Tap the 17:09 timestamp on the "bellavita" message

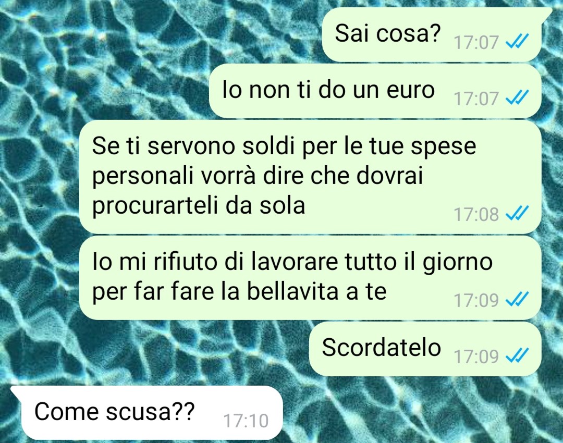point(476,300)
